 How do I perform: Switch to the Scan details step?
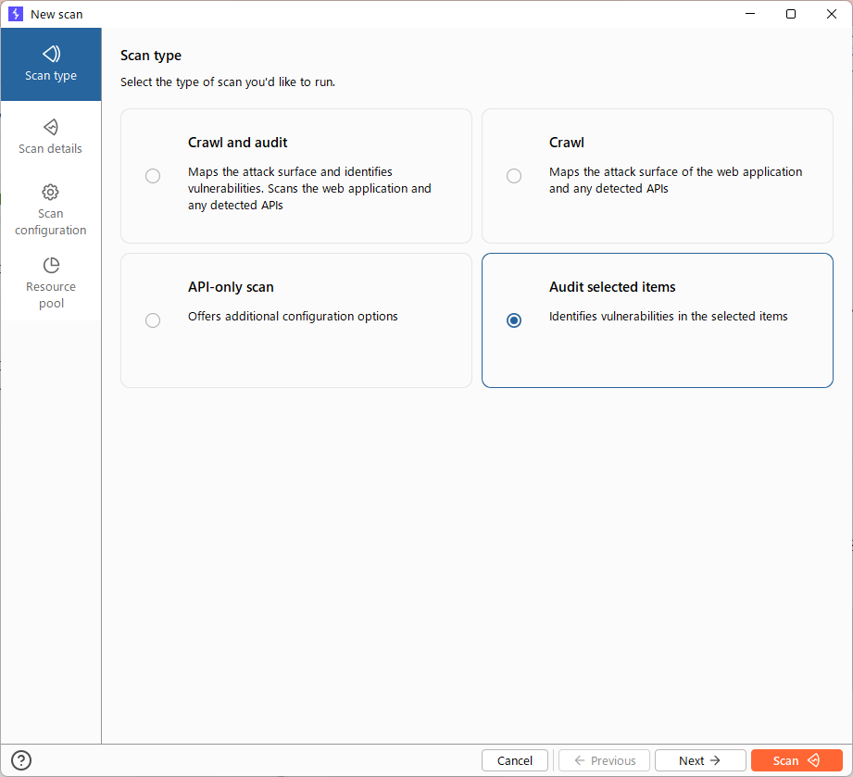[x=51, y=139]
